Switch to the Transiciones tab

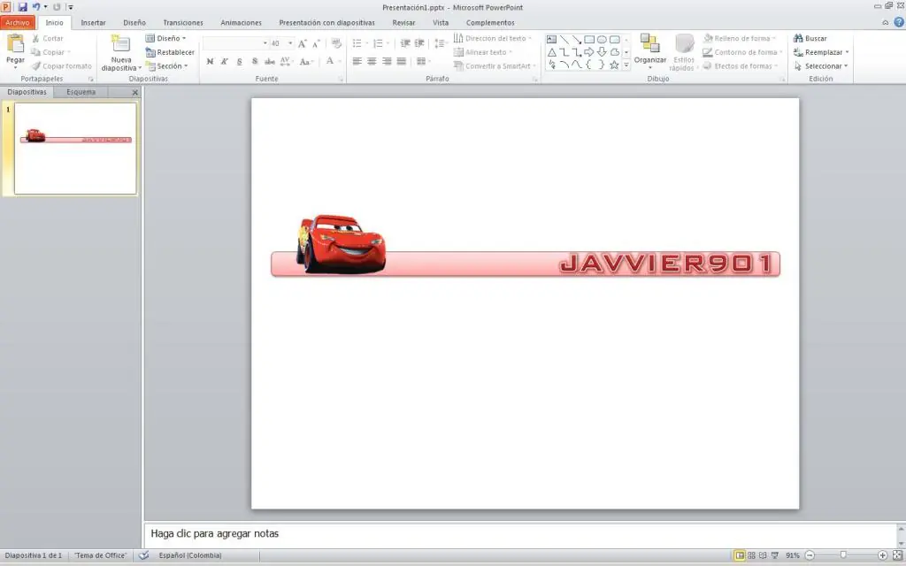point(182,22)
